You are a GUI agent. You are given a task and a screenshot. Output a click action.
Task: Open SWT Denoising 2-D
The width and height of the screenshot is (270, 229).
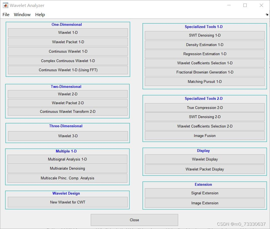click(x=205, y=117)
